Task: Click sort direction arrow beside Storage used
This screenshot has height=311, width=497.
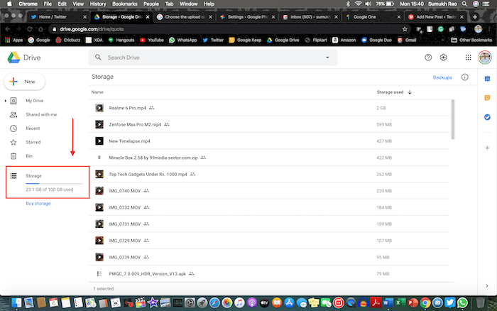Action: [x=410, y=92]
